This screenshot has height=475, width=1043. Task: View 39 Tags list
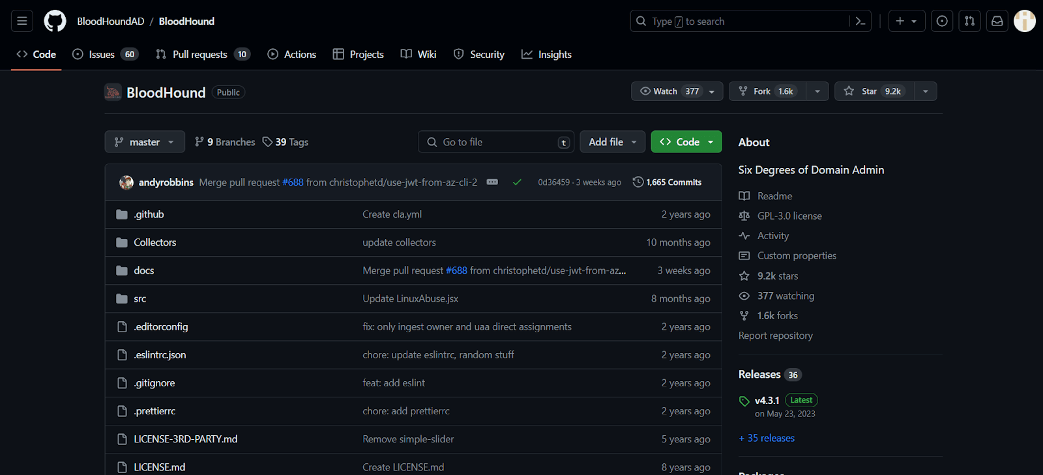[x=286, y=142]
